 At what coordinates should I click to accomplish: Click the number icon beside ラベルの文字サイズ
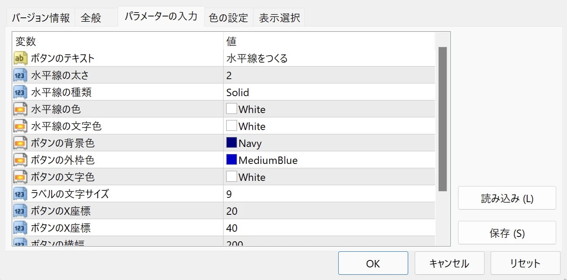(x=20, y=194)
